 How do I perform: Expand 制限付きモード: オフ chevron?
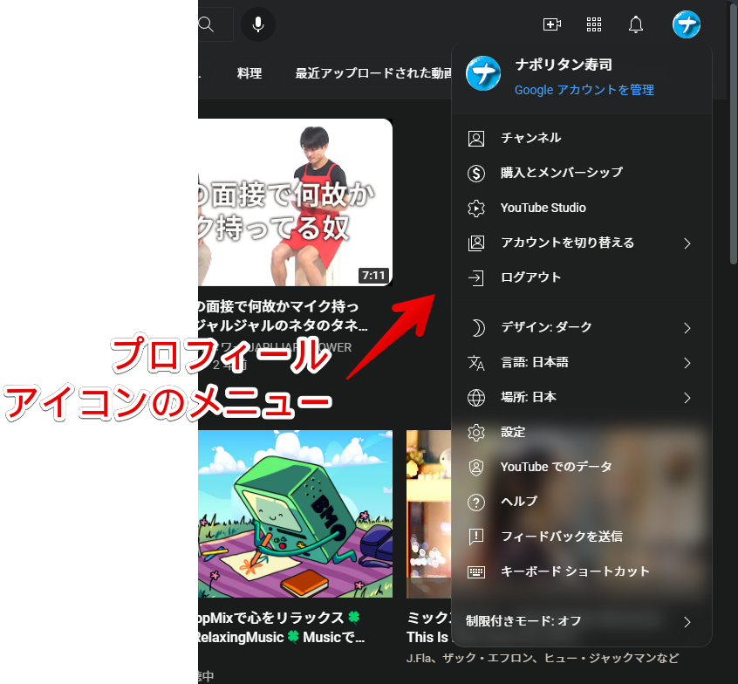point(687,622)
